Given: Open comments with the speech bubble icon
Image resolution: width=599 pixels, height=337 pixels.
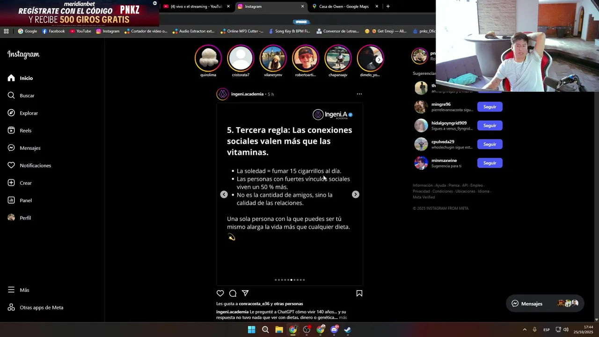Looking at the screenshot, I should [x=233, y=293].
